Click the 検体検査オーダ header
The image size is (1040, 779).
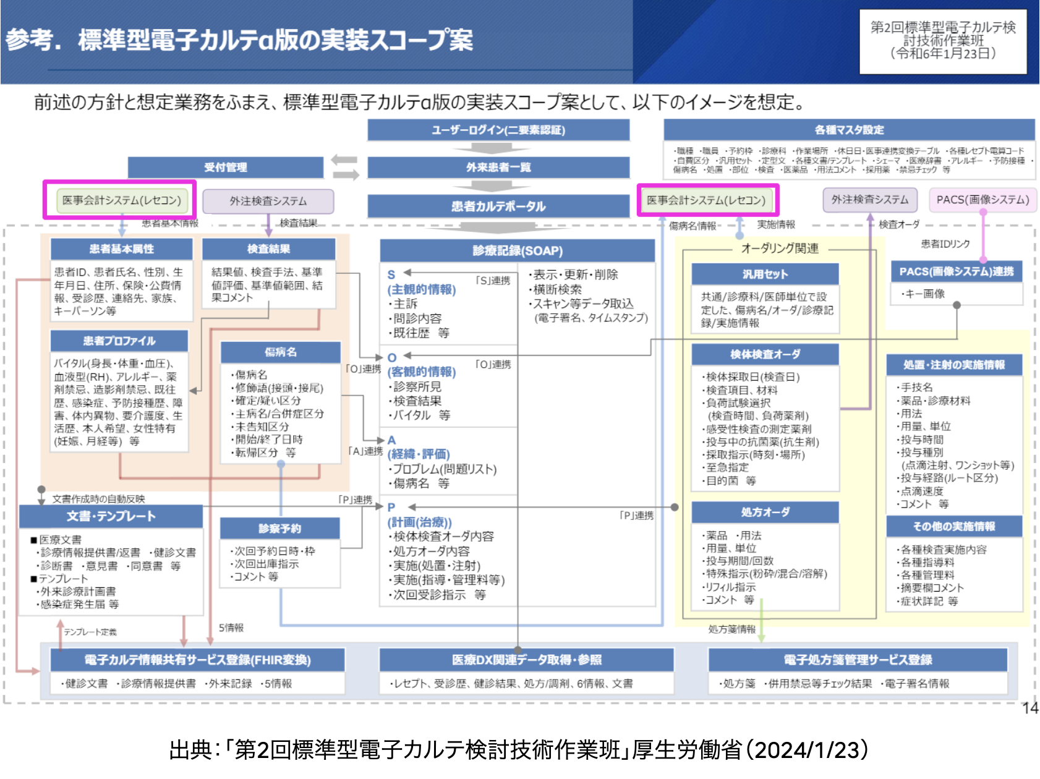coord(765,354)
